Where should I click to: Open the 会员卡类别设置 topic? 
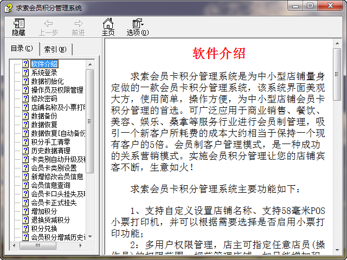click(x=54, y=168)
